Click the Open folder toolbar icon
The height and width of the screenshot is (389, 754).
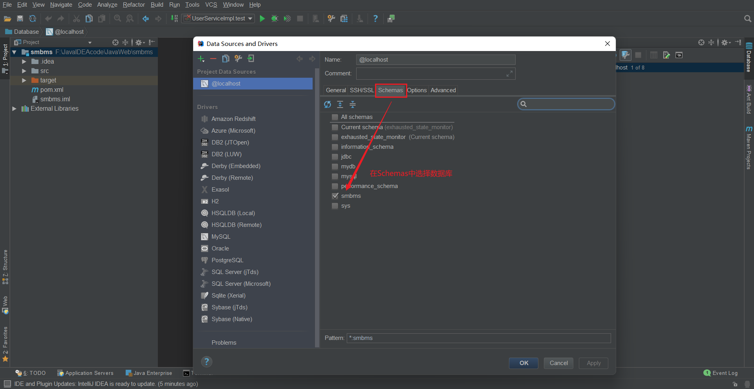(x=7, y=18)
